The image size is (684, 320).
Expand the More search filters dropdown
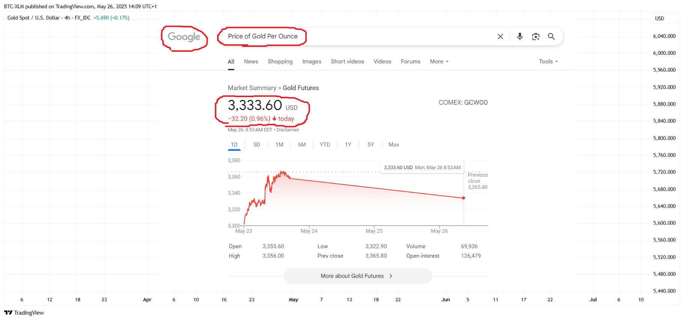point(439,62)
